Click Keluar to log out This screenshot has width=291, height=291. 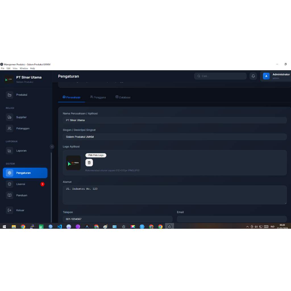25,210
